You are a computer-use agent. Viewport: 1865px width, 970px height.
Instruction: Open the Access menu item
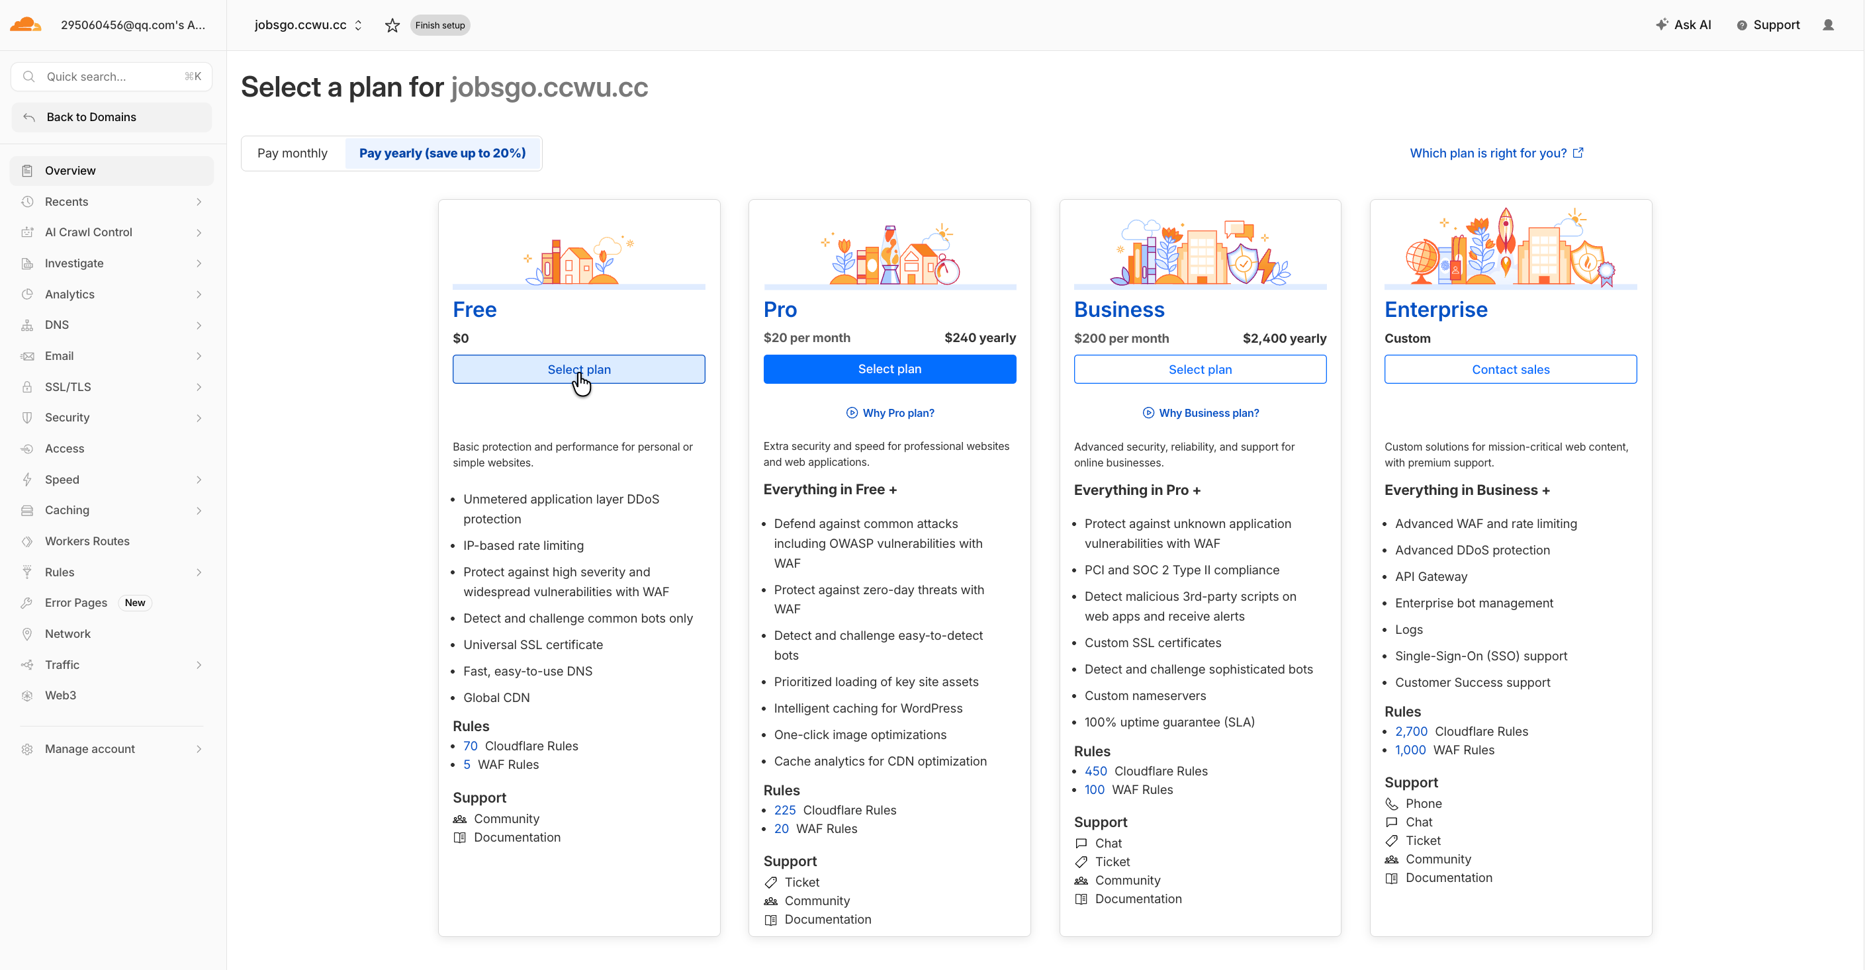113,449
